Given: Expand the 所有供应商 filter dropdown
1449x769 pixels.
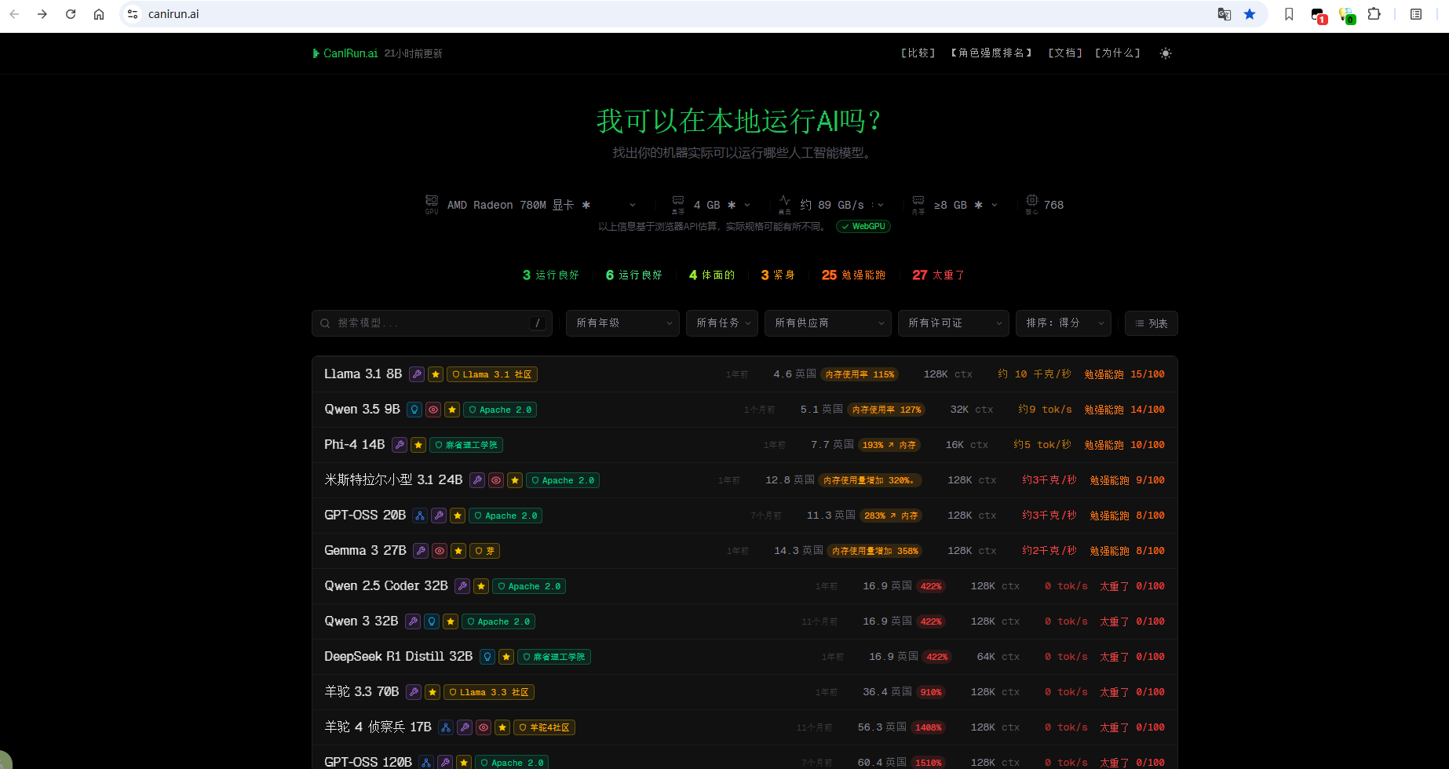Looking at the screenshot, I should 828,323.
